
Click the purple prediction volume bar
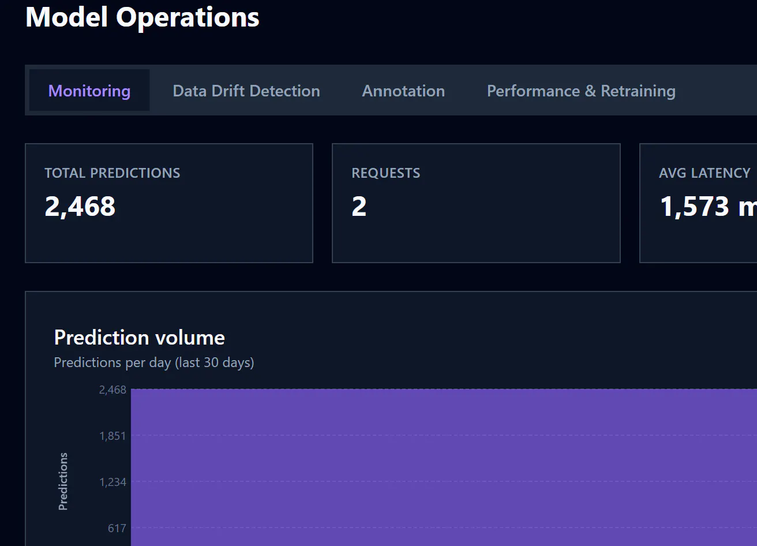444,468
